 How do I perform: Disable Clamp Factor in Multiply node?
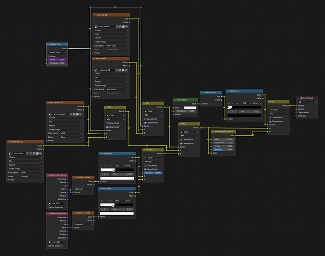coord(145,169)
